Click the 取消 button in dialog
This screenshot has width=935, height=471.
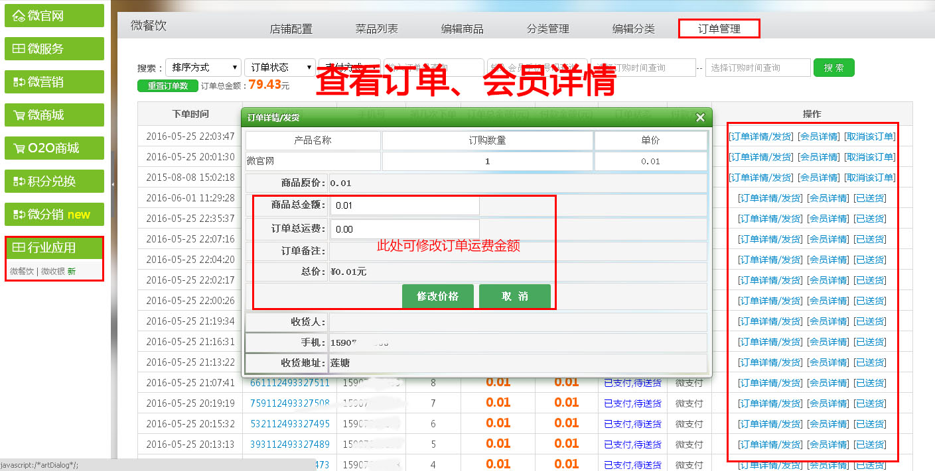(515, 296)
